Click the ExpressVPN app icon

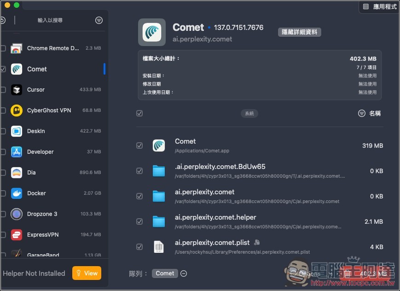coord(16,234)
